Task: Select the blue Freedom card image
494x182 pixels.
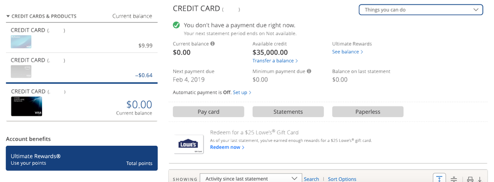Action: 21,42
